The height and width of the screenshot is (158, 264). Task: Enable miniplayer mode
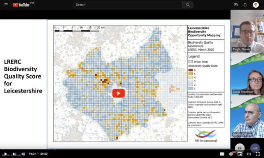(240, 154)
